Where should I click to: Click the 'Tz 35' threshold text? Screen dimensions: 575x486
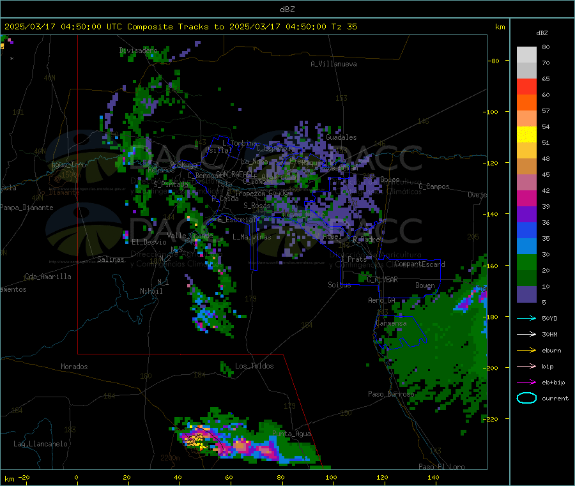coord(344,27)
